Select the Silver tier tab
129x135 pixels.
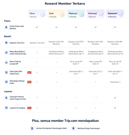[37, 14]
